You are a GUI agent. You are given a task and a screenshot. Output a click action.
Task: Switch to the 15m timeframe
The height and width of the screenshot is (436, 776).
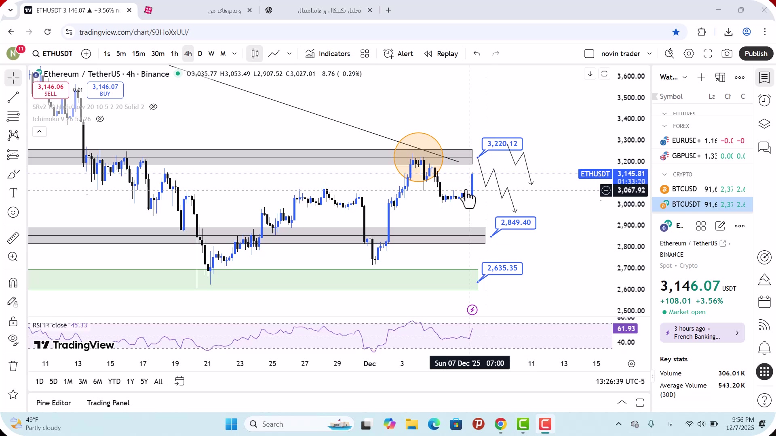click(139, 54)
